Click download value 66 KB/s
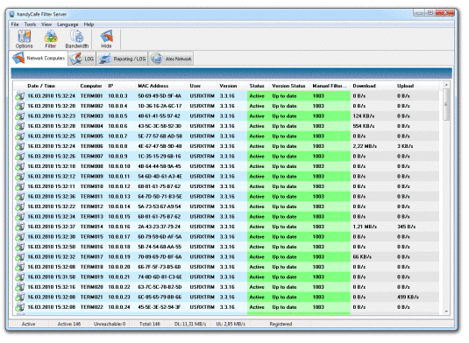The width and height of the screenshot is (469, 343). [362, 257]
